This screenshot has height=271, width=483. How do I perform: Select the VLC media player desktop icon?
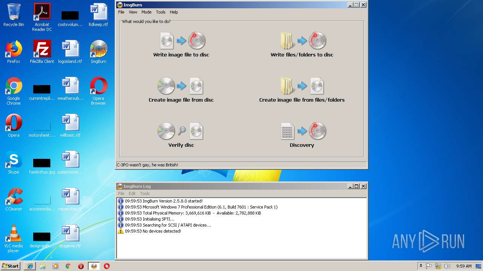pos(14,239)
